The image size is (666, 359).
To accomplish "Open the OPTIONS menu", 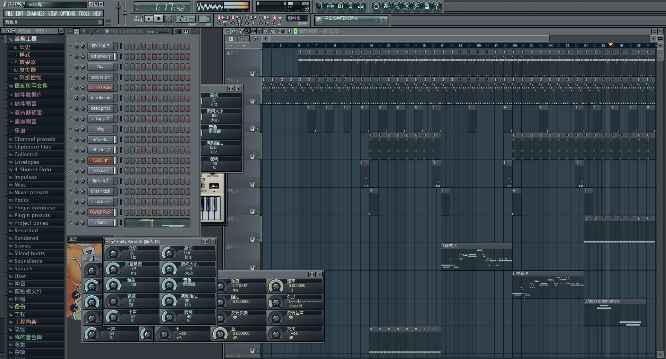I will [68, 14].
